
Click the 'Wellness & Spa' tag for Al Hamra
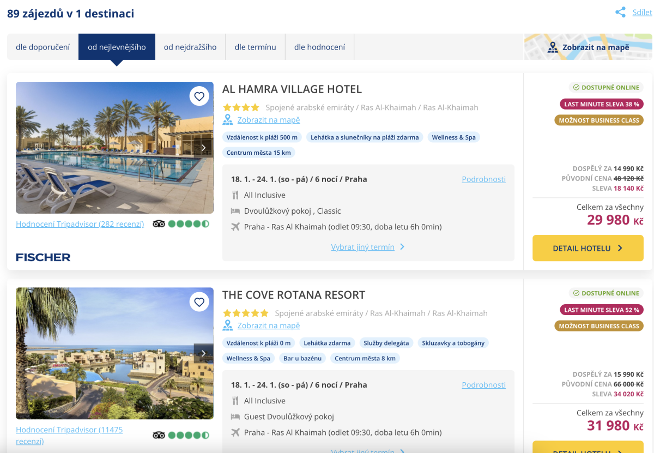453,137
